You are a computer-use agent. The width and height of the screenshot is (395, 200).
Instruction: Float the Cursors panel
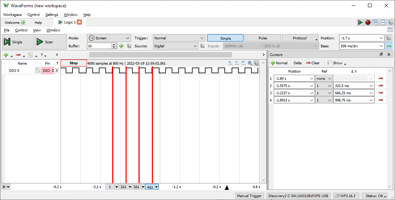pos(381,55)
